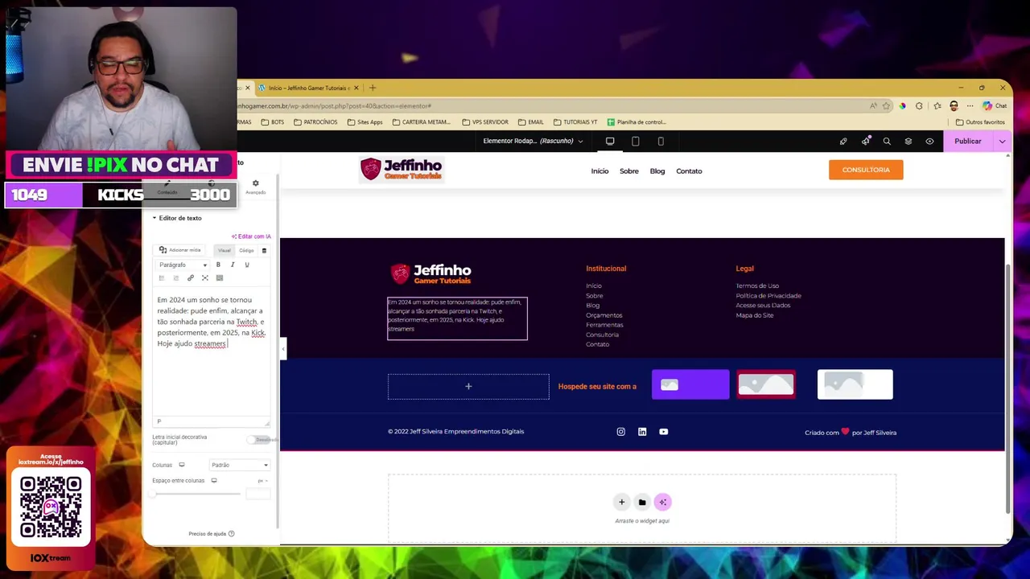The image size is (1030, 579).
Task: Open template library folder icon
Action: [x=642, y=503]
